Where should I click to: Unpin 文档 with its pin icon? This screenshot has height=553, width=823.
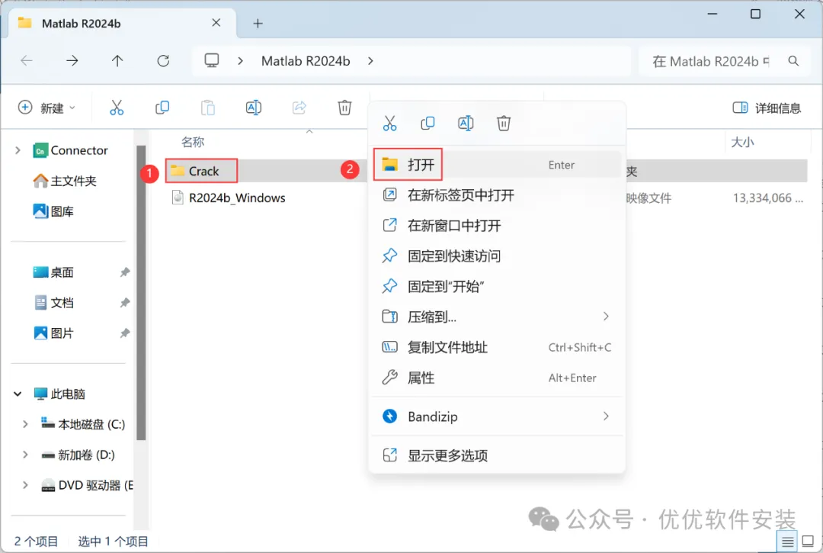click(x=124, y=303)
